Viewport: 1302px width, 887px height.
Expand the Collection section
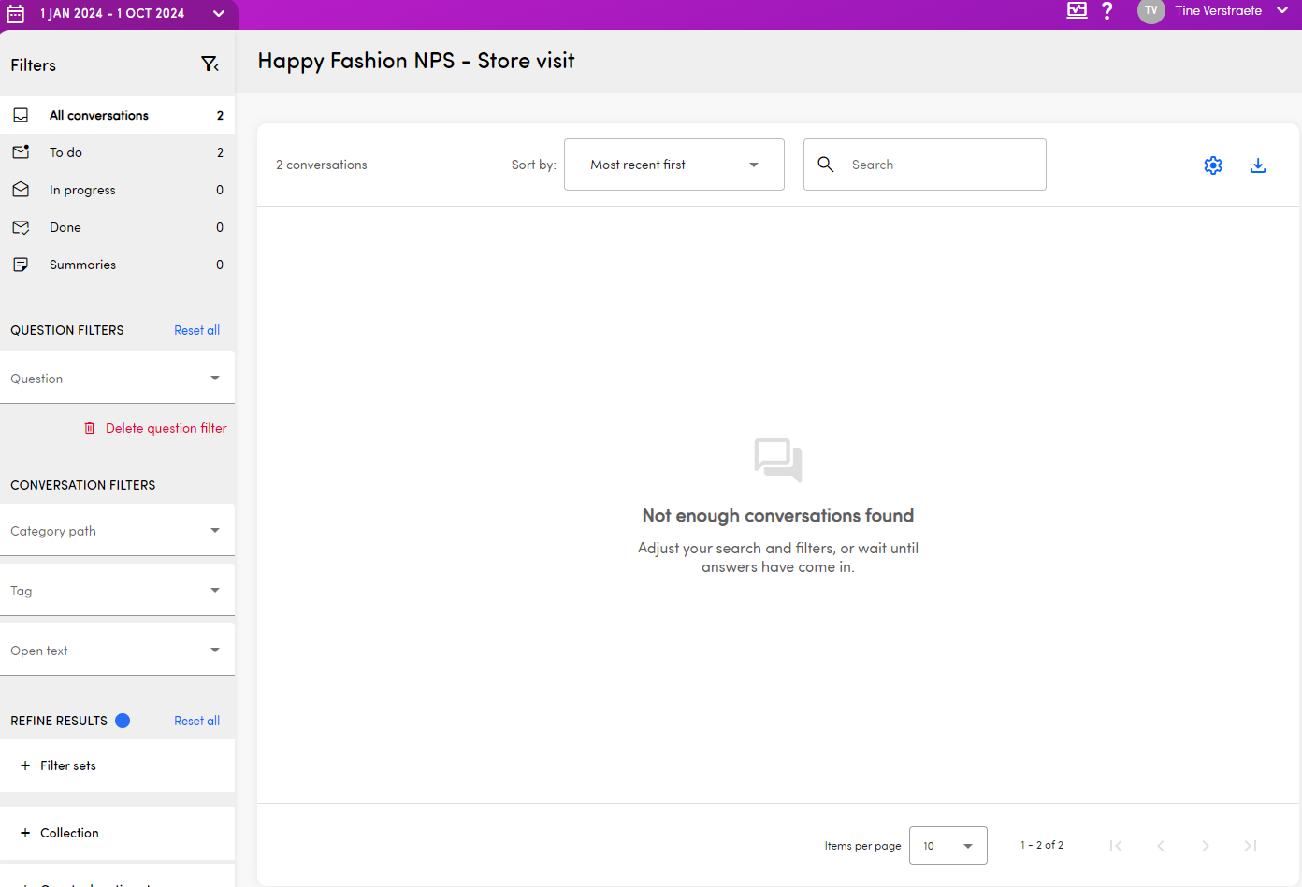(x=117, y=833)
